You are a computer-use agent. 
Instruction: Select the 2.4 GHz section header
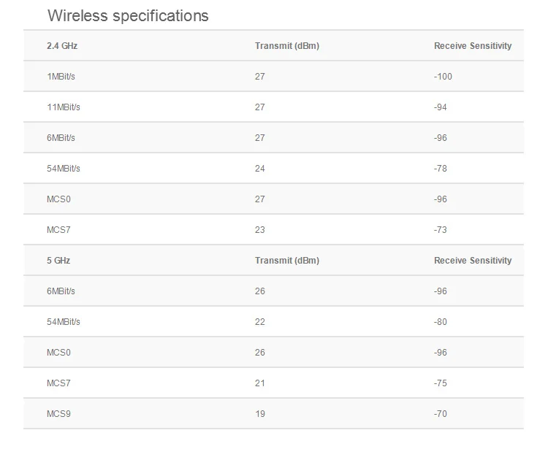(62, 46)
